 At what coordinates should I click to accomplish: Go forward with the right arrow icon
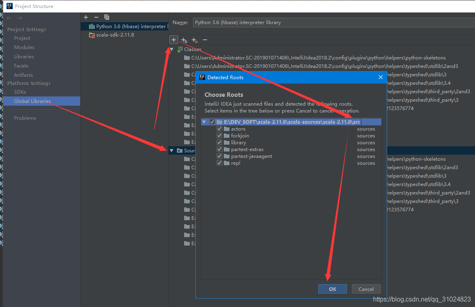(x=20, y=18)
